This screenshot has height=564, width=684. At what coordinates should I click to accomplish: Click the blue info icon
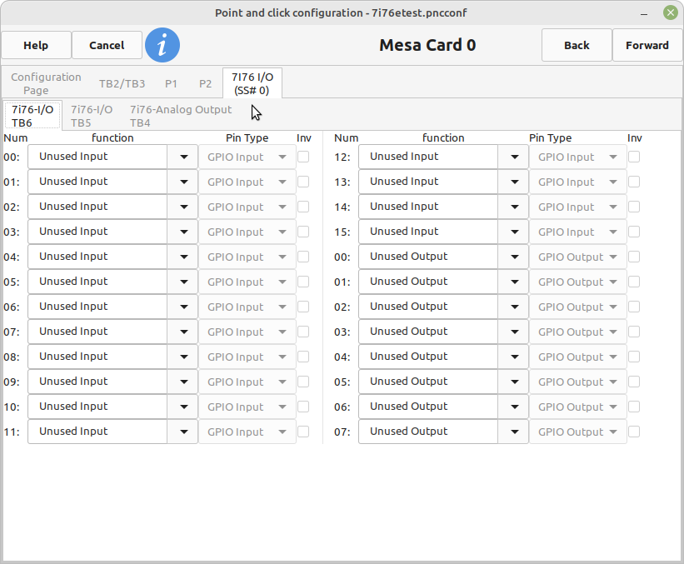pyautogui.click(x=162, y=45)
